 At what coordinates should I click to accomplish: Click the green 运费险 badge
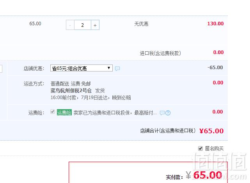tap(64, 112)
